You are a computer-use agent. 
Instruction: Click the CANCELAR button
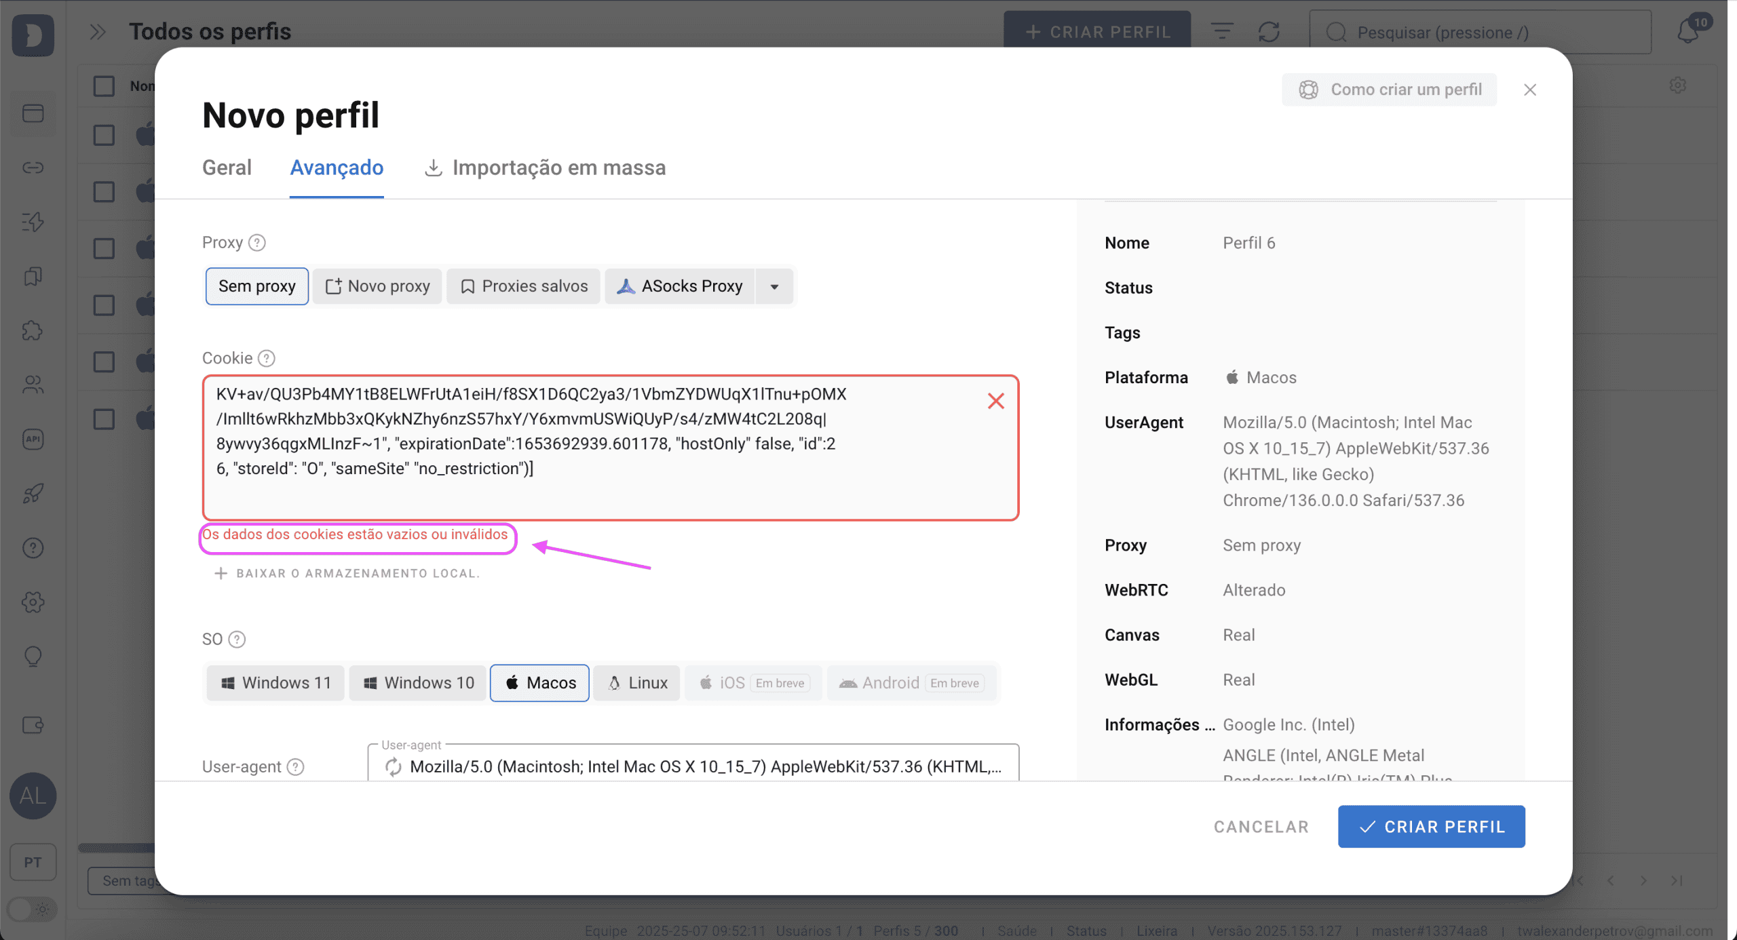(x=1261, y=827)
